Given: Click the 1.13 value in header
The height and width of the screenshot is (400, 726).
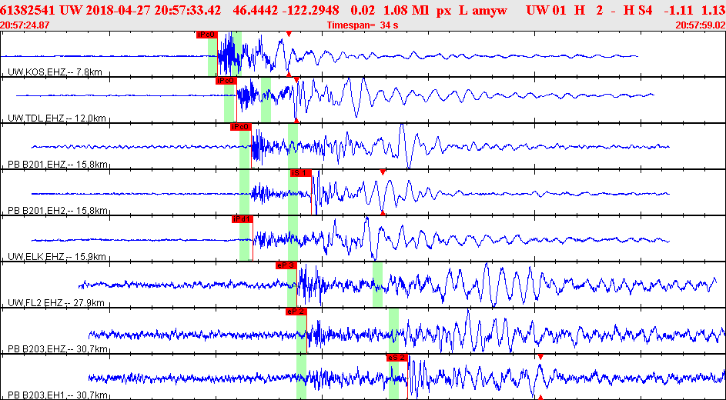Looking at the screenshot, I should [713, 10].
